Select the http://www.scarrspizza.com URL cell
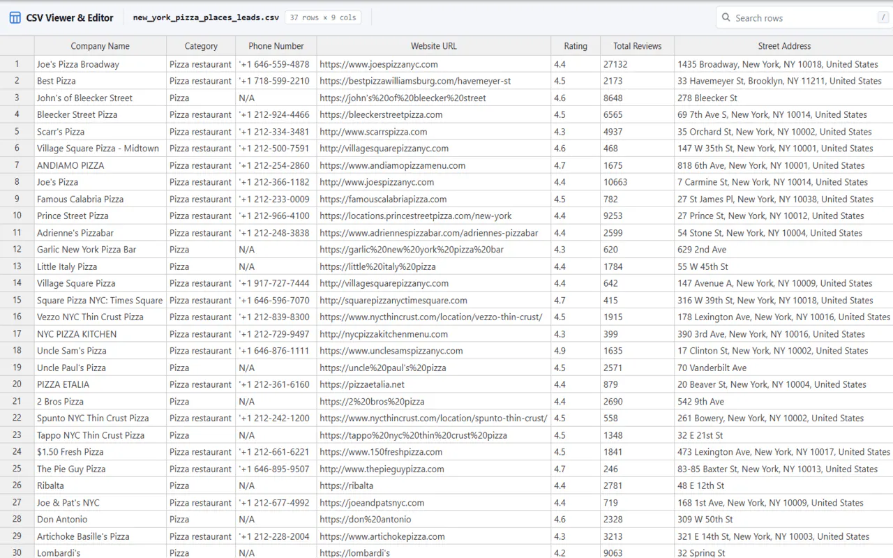The height and width of the screenshot is (558, 893). (433, 132)
